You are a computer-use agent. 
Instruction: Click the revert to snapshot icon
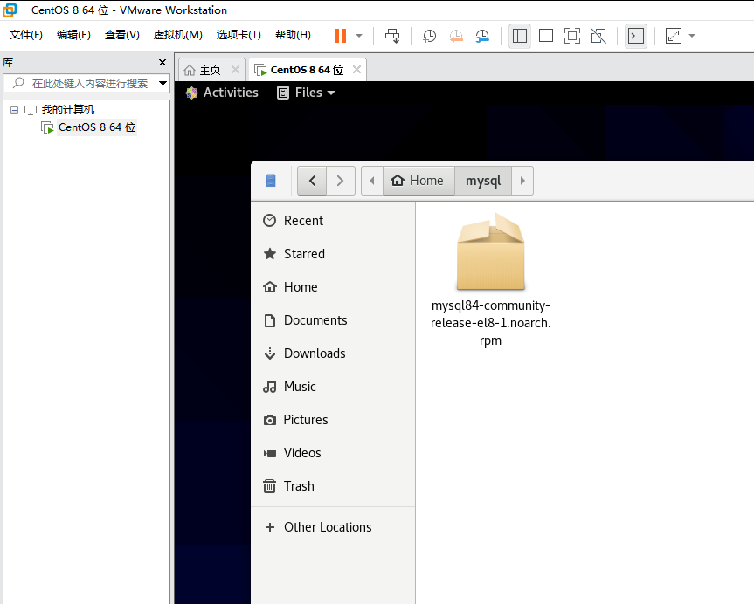456,36
